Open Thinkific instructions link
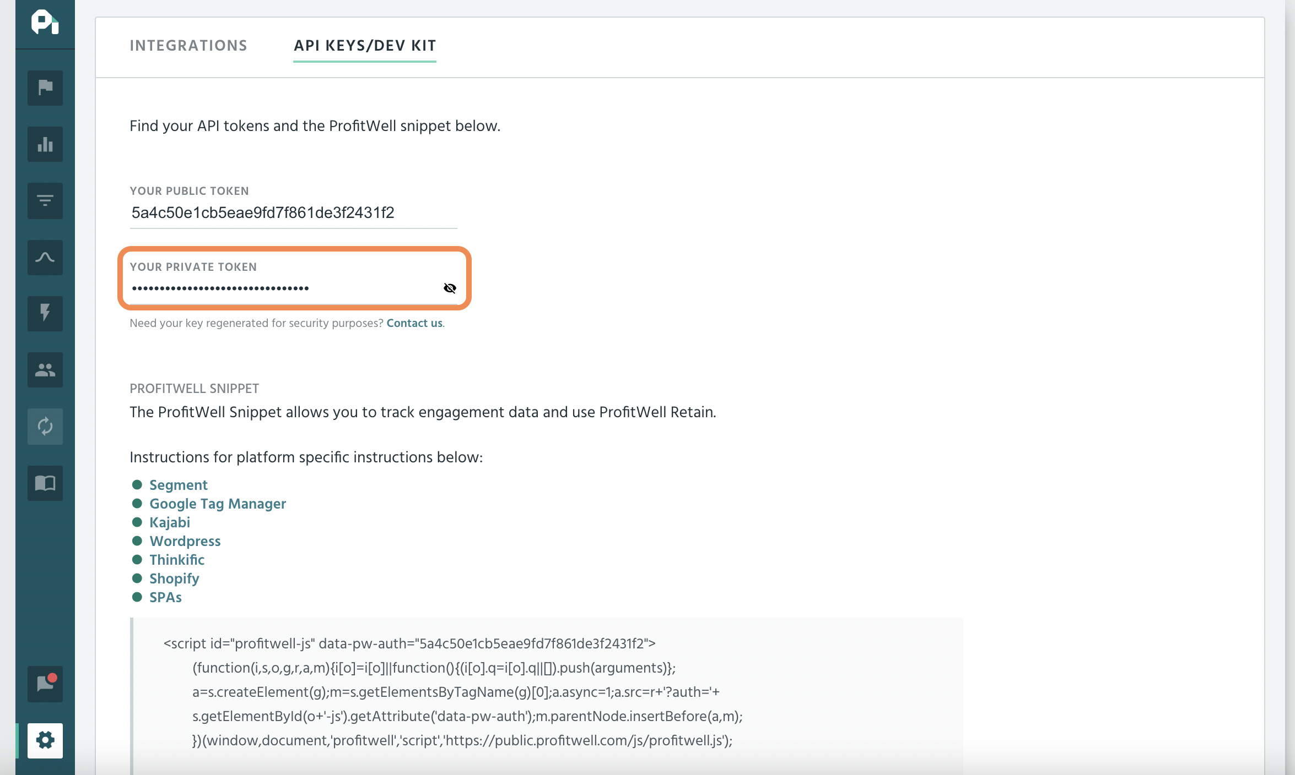Viewport: 1295px width, 775px height. [x=177, y=560]
